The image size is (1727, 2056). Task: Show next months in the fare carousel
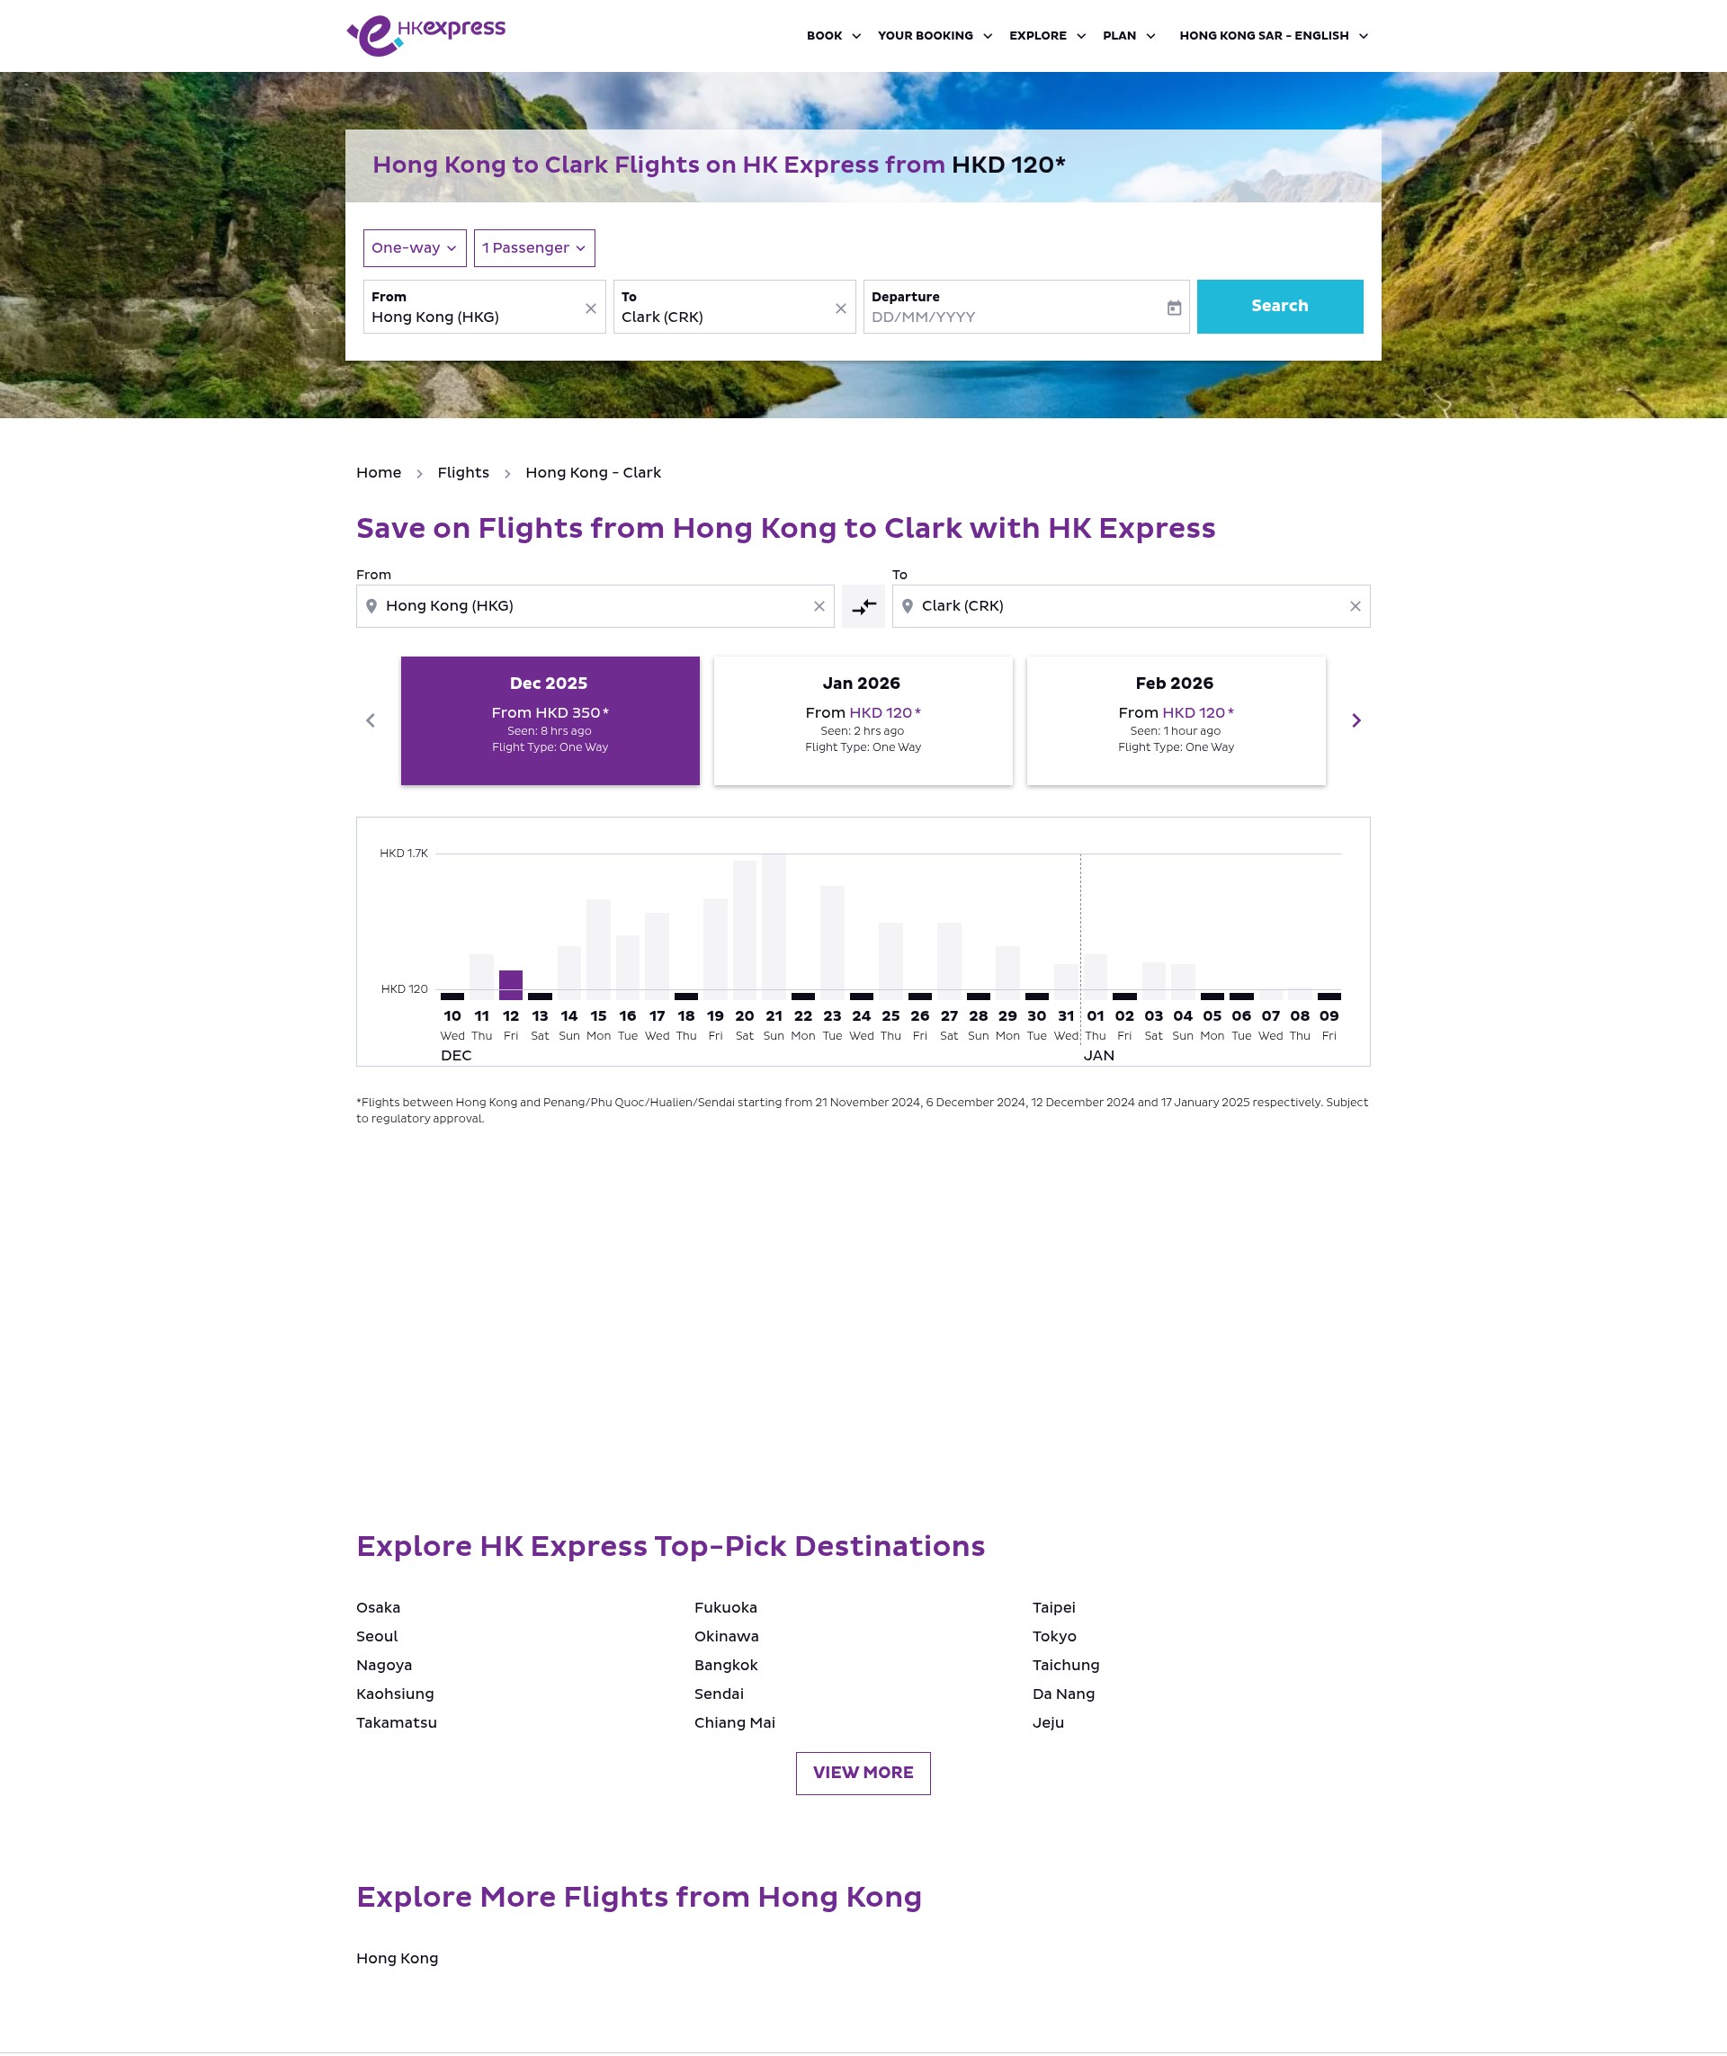(x=1356, y=720)
